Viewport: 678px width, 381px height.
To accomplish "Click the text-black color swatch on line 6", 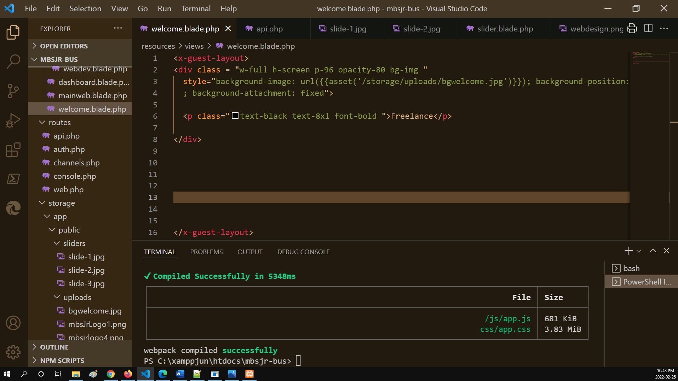I will pos(235,116).
